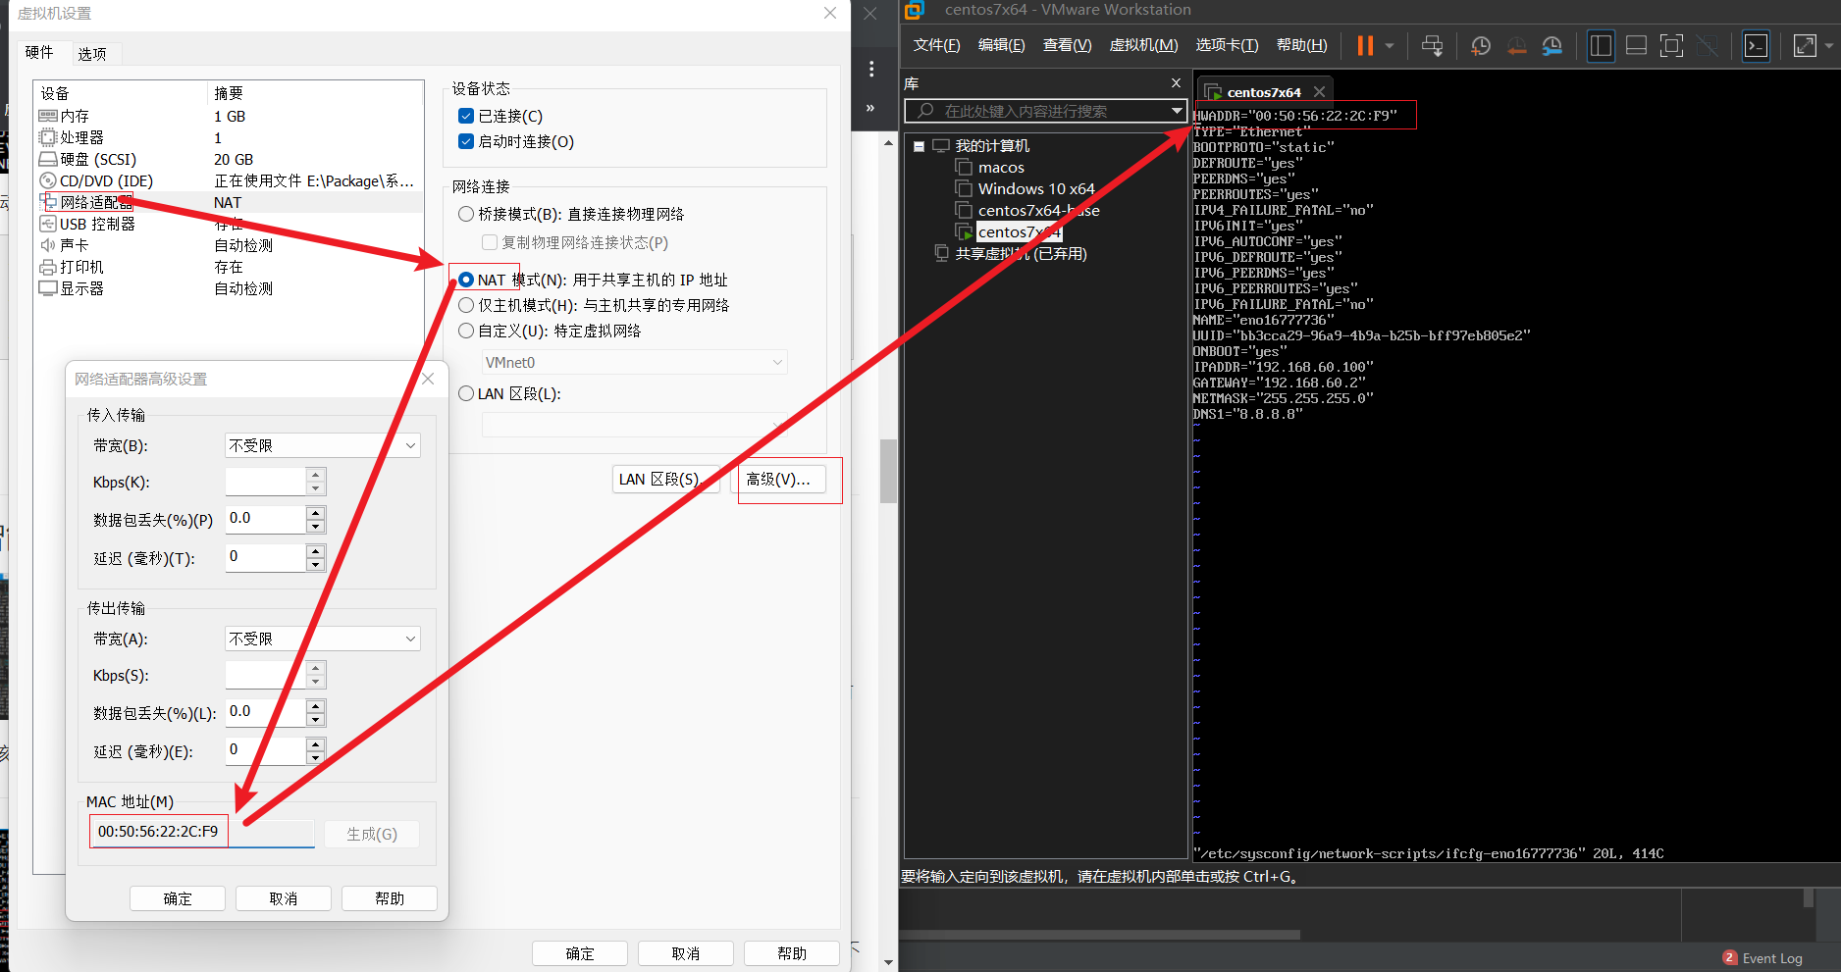Screen dimensions: 1841x972
Task: Decrease incoming 延迟(T) stepper down arrow
Action: click(x=315, y=565)
